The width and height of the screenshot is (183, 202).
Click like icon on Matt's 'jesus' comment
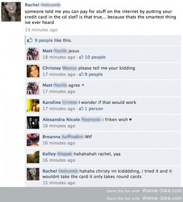81,57
